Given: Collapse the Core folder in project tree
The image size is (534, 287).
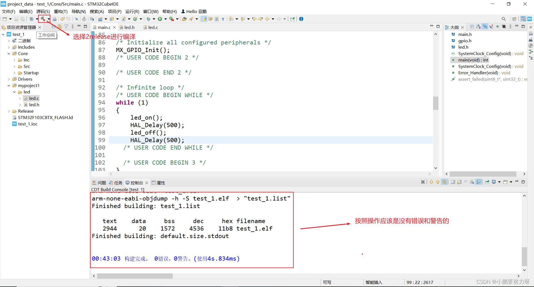Looking at the screenshot, I should [x=9, y=54].
